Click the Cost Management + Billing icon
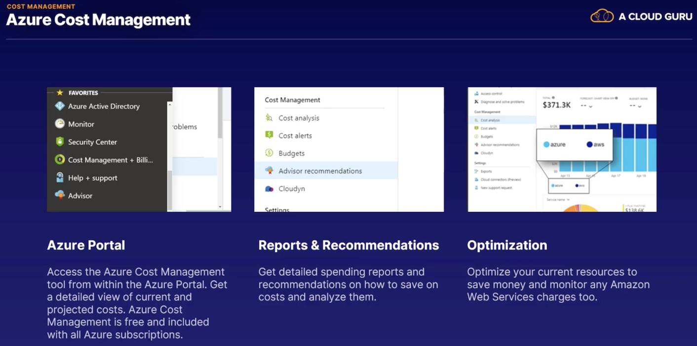The image size is (697, 346). (x=60, y=160)
